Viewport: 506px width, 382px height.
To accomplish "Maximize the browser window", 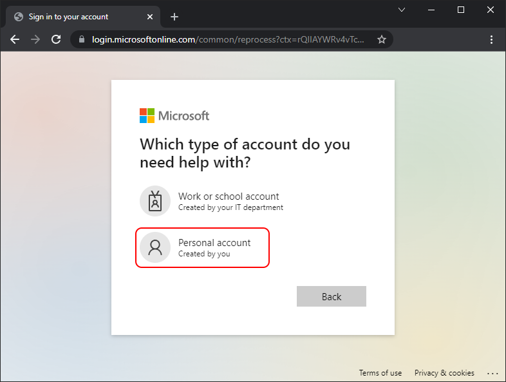I will pos(461,10).
